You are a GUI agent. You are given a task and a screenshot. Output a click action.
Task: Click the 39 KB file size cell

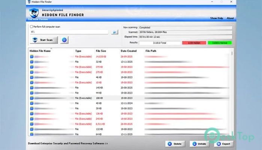pyautogui.click(x=99, y=108)
